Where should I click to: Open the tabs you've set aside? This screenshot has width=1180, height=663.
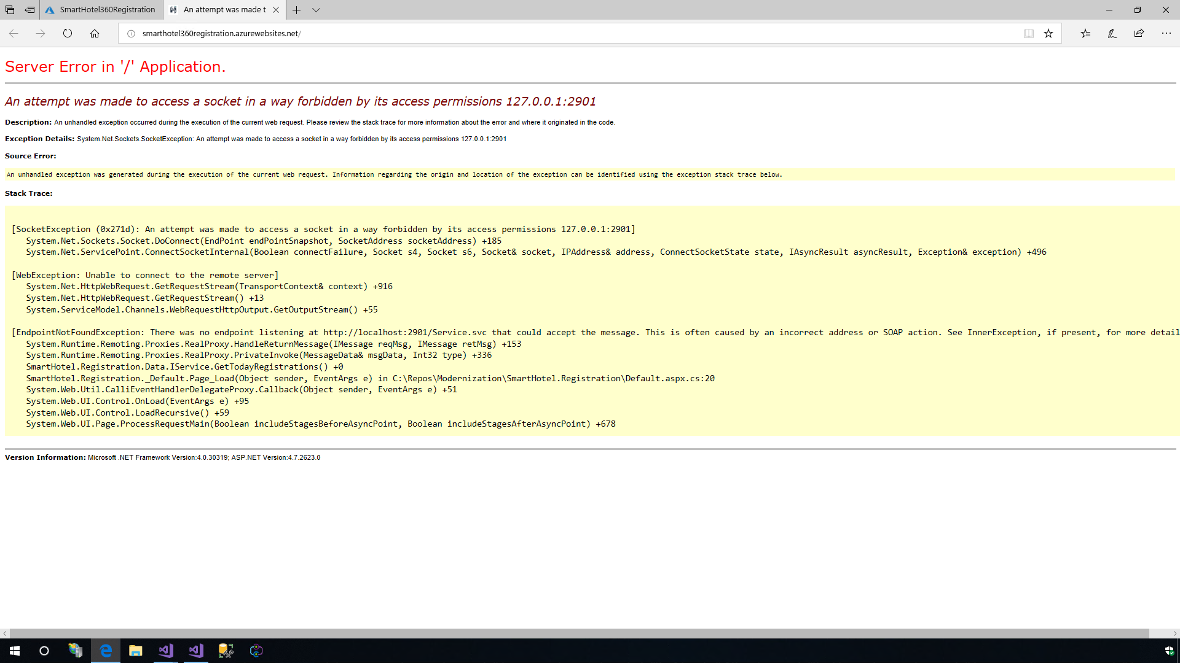(10, 10)
